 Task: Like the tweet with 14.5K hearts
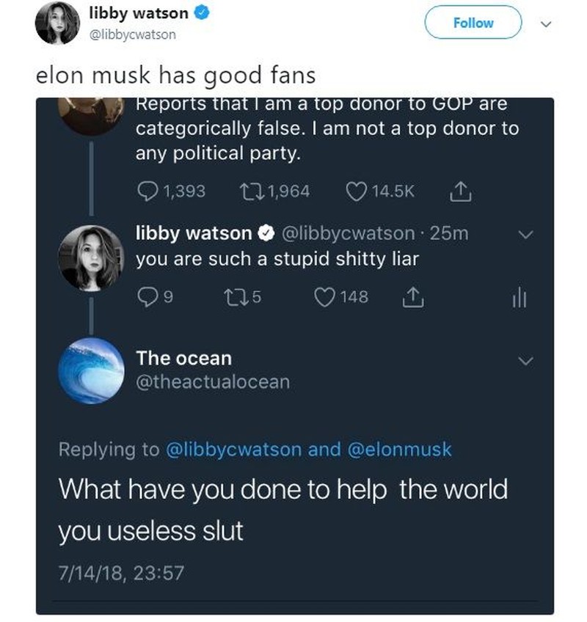pos(358,191)
